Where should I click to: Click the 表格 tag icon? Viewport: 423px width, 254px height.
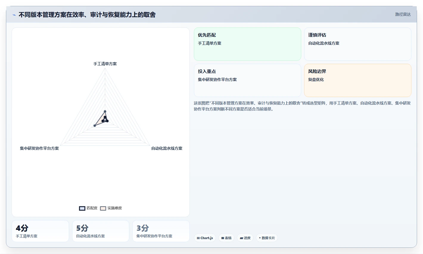tap(223, 238)
